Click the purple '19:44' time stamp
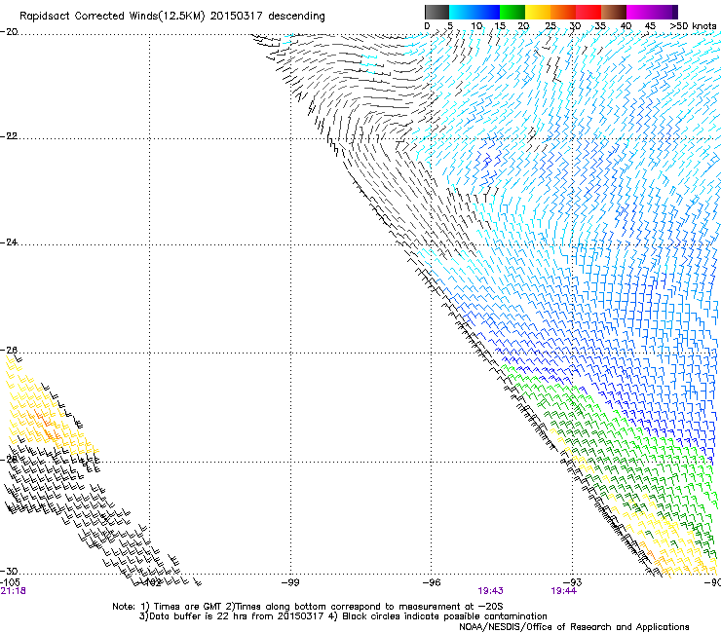The image size is (721, 633). tap(564, 591)
